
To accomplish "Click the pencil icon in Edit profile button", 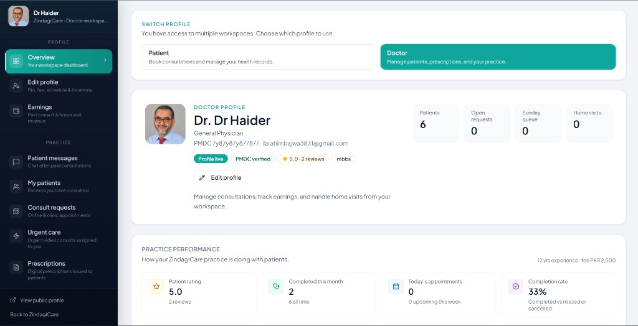I will click(x=202, y=178).
